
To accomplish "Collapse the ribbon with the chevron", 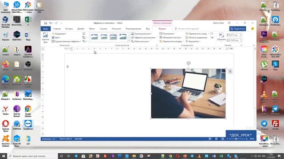I will point(254,45).
